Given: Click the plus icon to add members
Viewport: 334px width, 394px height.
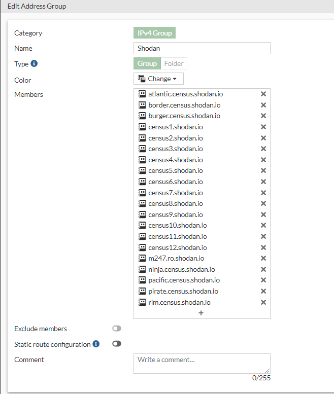Looking at the screenshot, I should pos(201,313).
